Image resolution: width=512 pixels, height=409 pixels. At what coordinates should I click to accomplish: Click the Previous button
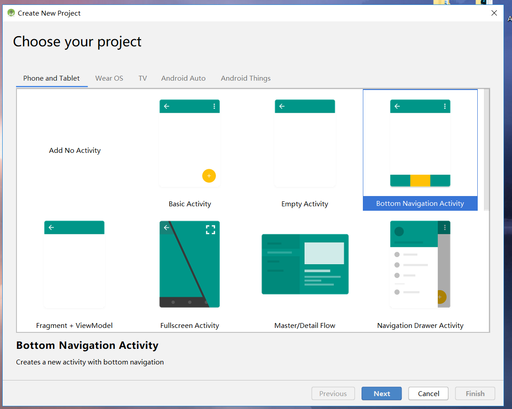coord(333,393)
